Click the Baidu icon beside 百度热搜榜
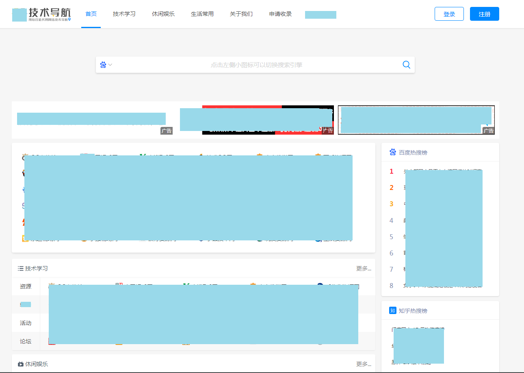 point(393,152)
